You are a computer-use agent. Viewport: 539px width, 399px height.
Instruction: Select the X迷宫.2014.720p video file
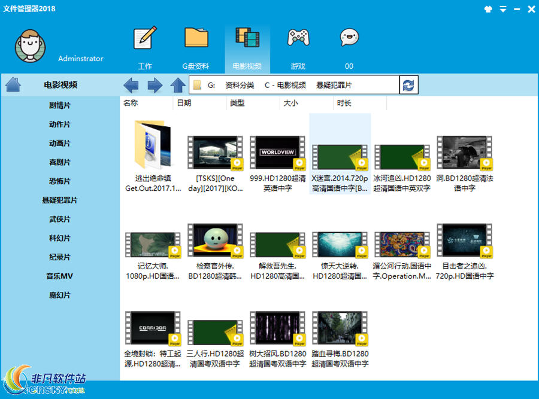tap(340, 154)
